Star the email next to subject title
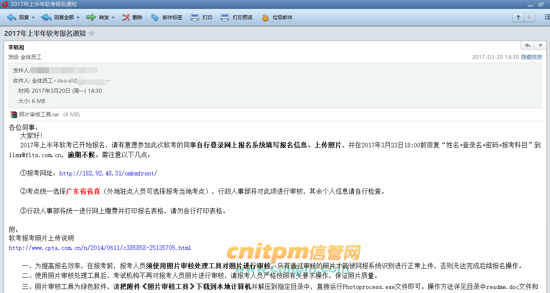550x293 pixels. 92,33
